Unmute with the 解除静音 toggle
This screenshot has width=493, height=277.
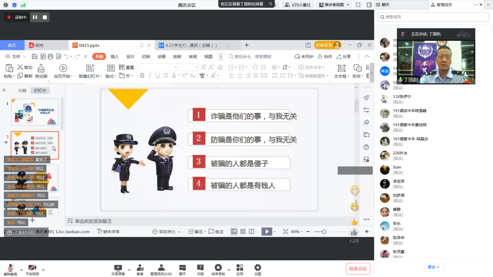click(11, 268)
